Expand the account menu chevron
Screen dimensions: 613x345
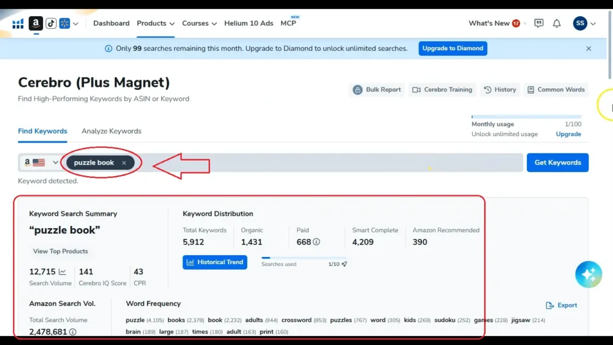tap(593, 24)
